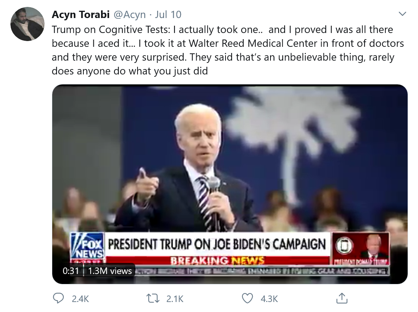Like the tweet with the heart icon

click(x=249, y=298)
